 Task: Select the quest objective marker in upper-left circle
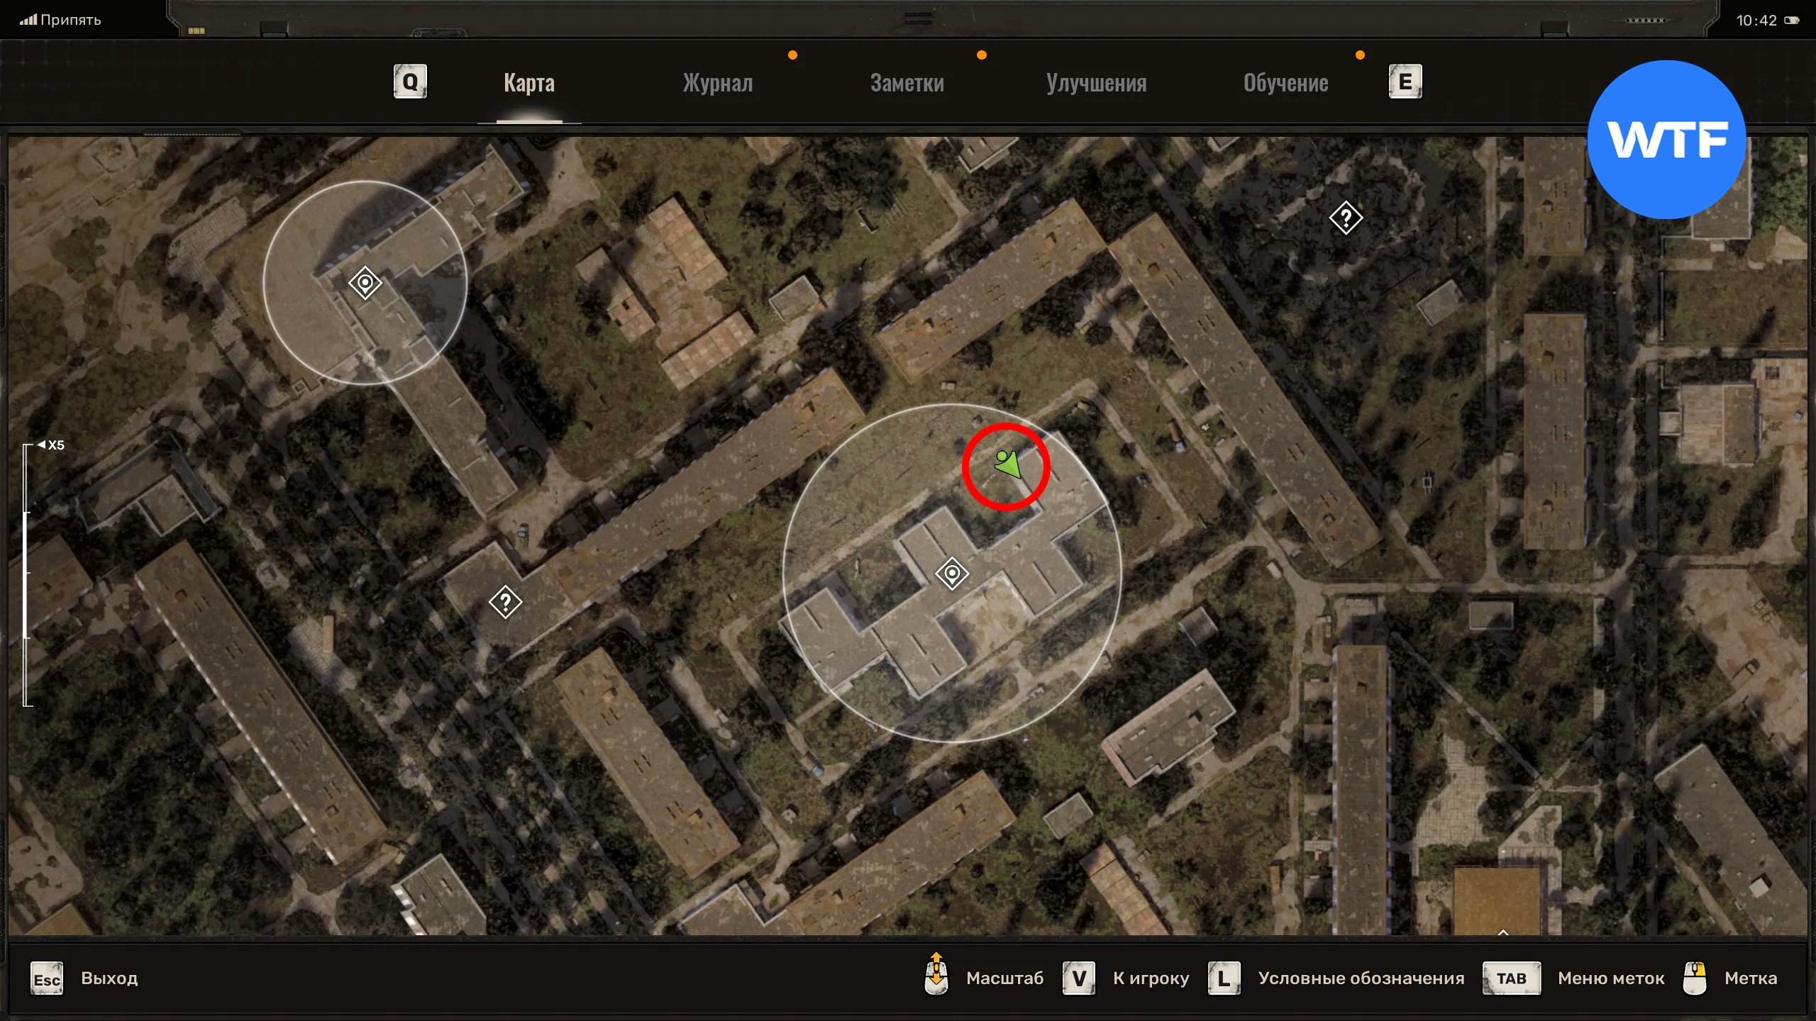point(365,283)
